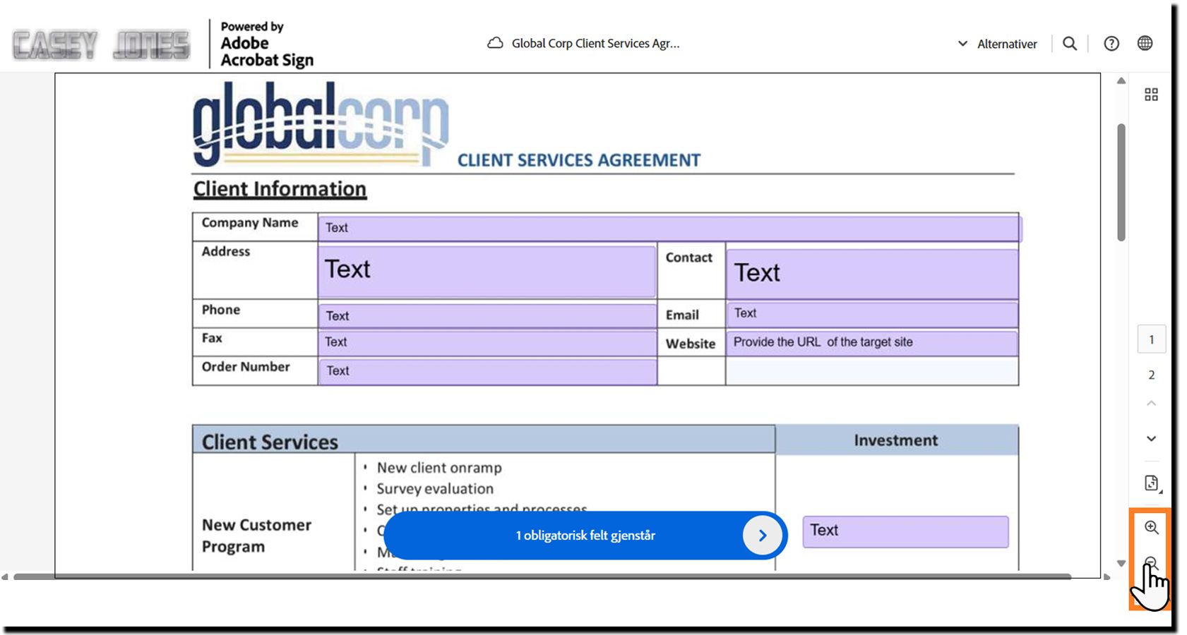Click into the Fax text field

click(487, 343)
